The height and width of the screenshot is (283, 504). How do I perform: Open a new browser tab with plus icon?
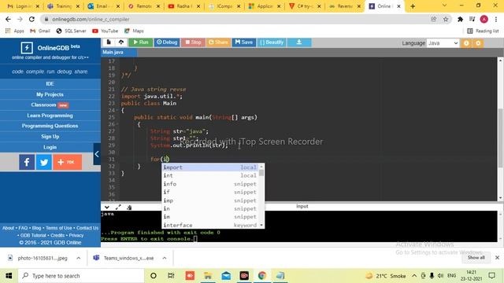[413, 6]
